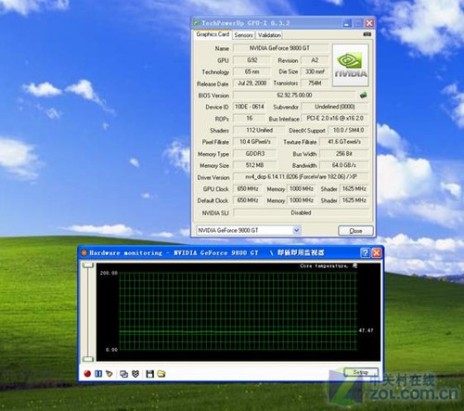Image resolution: width=464 pixels, height=411 pixels.
Task: Click the Revision value A2
Action: click(315, 60)
